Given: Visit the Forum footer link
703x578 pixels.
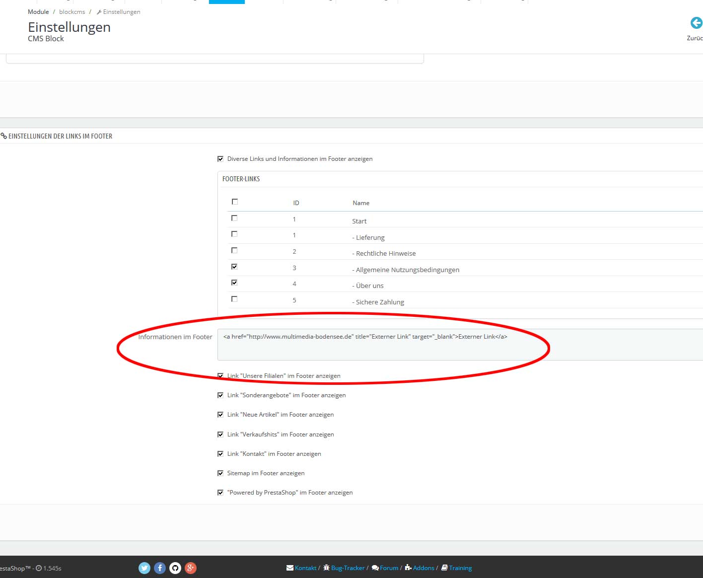Looking at the screenshot, I should 389,568.
